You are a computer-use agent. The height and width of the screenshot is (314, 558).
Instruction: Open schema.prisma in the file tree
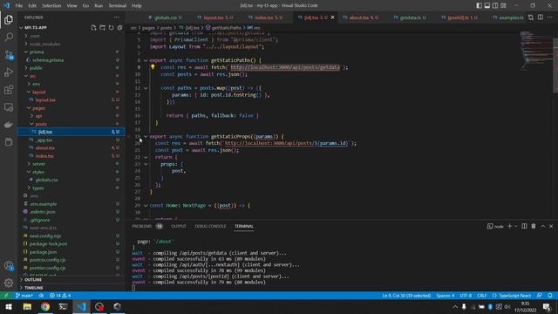(48, 60)
